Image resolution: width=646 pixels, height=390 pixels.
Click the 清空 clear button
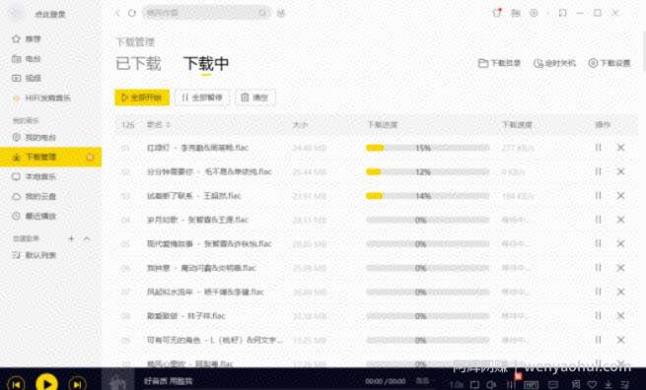[255, 97]
